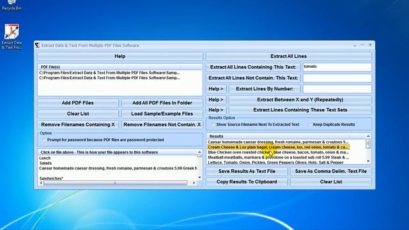Click right arrow of preview horizontal scrollbar
Screen dimensions: 409x230
194,183
